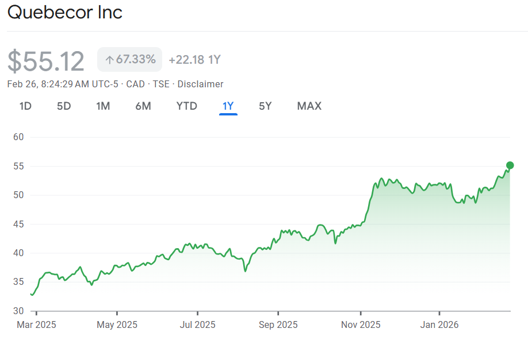Click the Jul 2025 axis label
This screenshot has width=528, height=340.
(197, 324)
